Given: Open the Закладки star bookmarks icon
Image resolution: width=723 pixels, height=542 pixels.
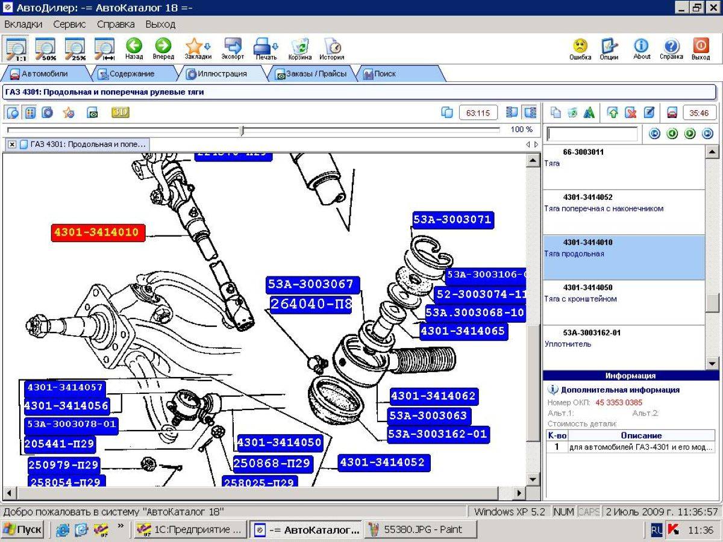Looking at the screenshot, I should pyautogui.click(x=198, y=48).
